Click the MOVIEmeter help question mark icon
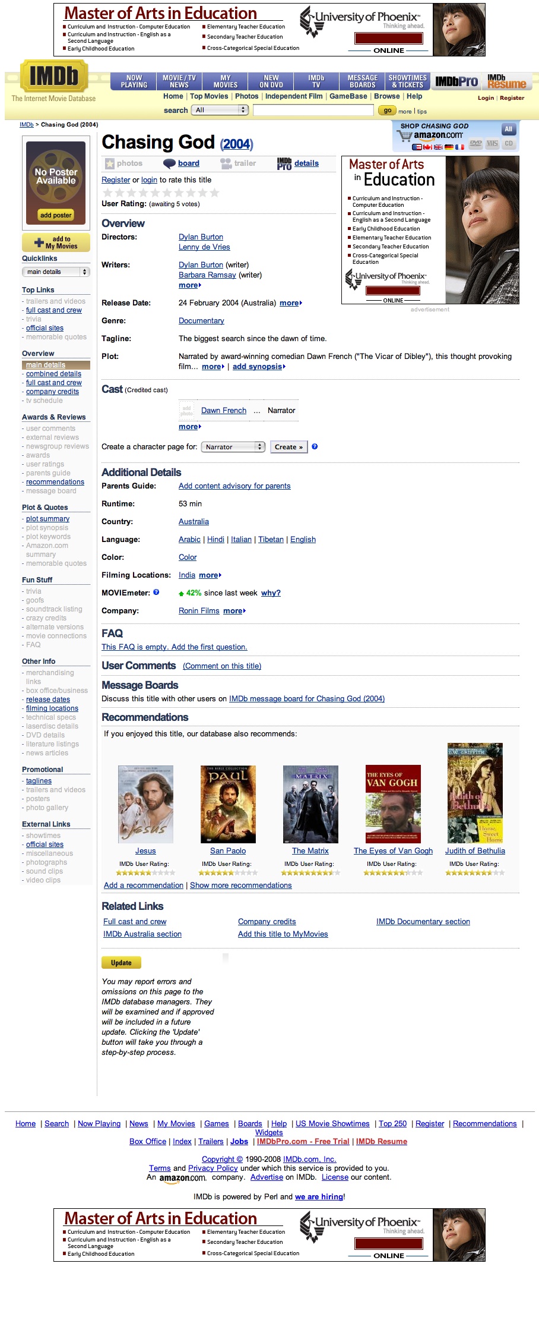Screen dimensions: 539x1317 [x=156, y=592]
